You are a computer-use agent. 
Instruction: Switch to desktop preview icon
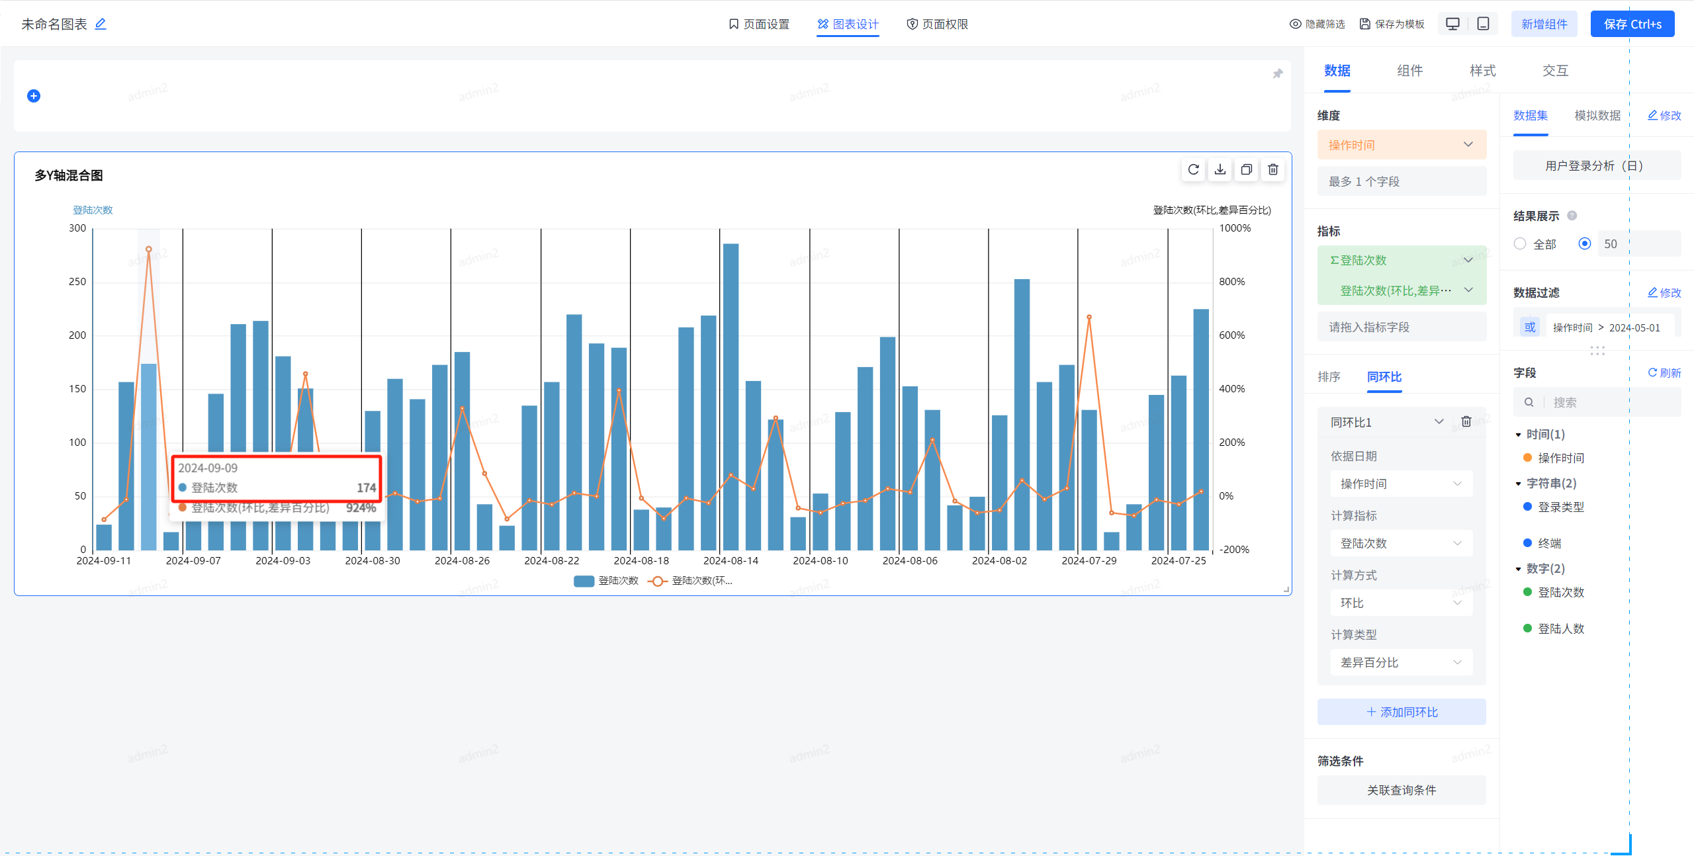(1452, 24)
